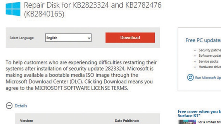The width and height of the screenshot is (221, 124).
Task: Open the Run Microsoft Update link
Action: pyautogui.click(x=208, y=78)
